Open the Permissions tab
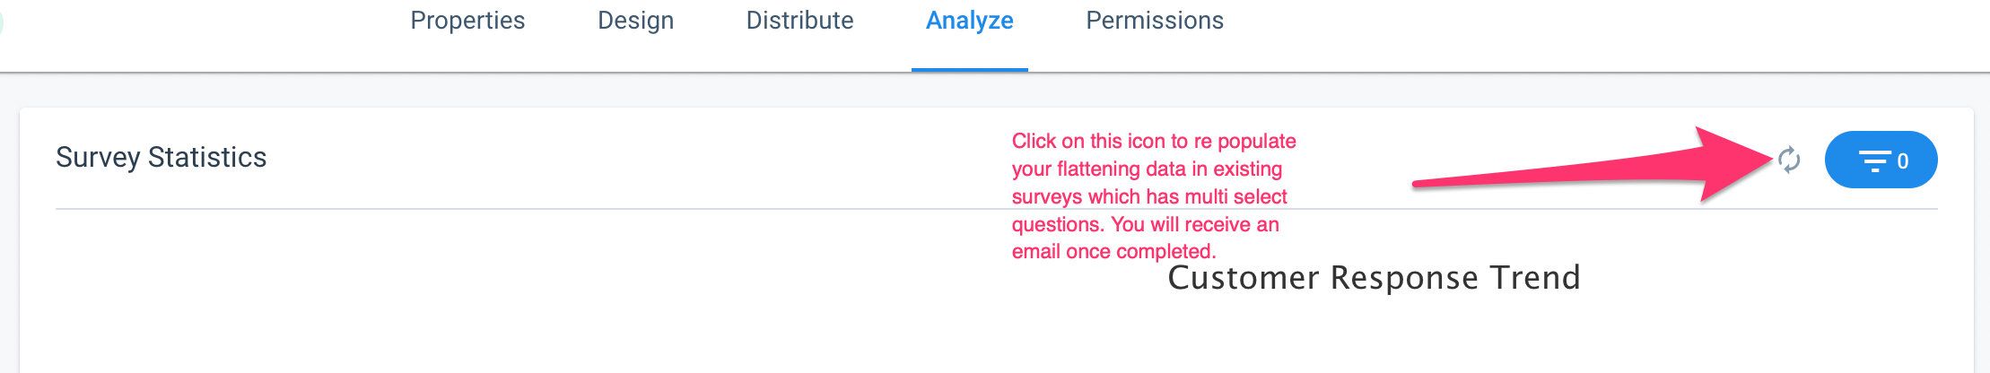The height and width of the screenshot is (373, 1990). pyautogui.click(x=1155, y=21)
